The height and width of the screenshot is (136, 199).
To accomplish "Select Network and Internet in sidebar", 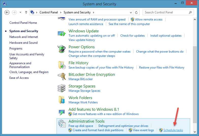I will tap(24, 37).
